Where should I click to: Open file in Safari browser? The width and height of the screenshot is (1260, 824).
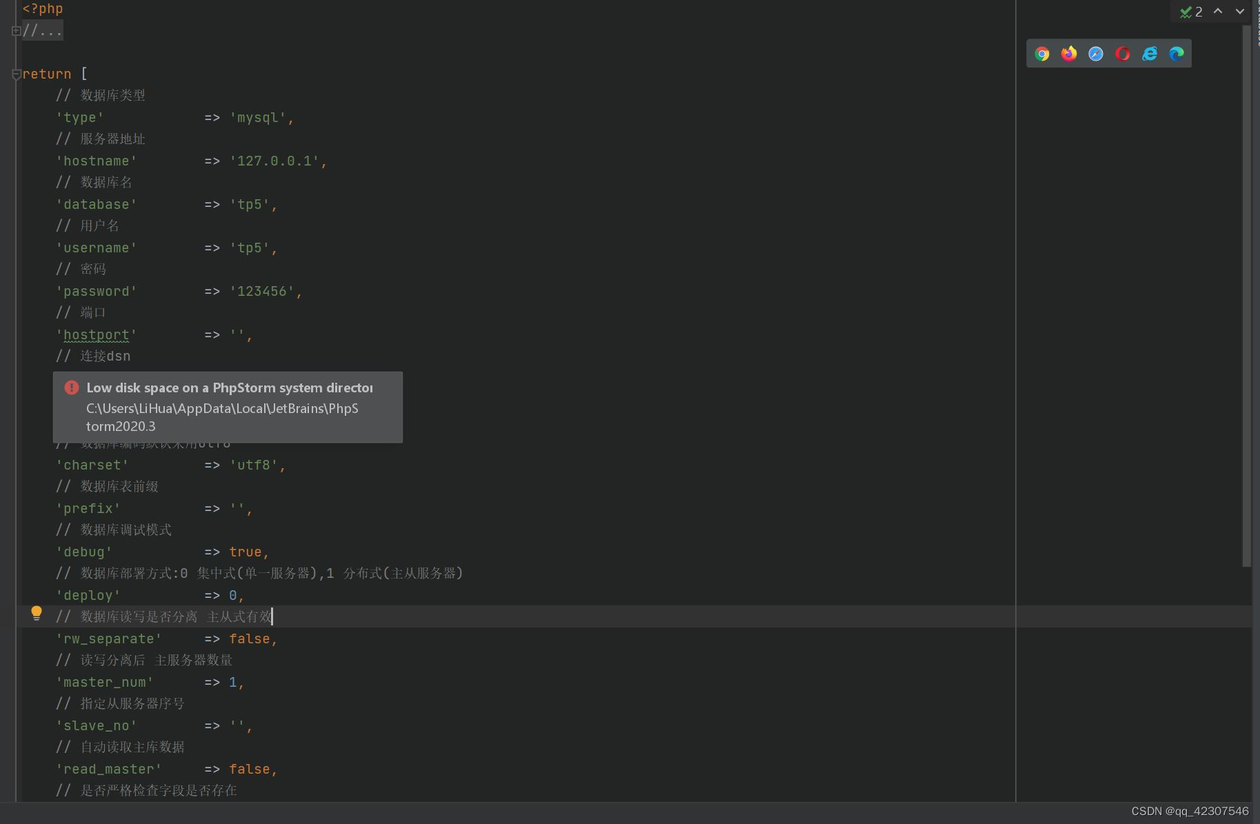(1095, 54)
